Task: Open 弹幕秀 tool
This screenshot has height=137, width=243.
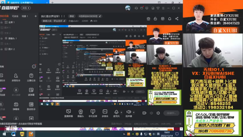Action: point(16,106)
